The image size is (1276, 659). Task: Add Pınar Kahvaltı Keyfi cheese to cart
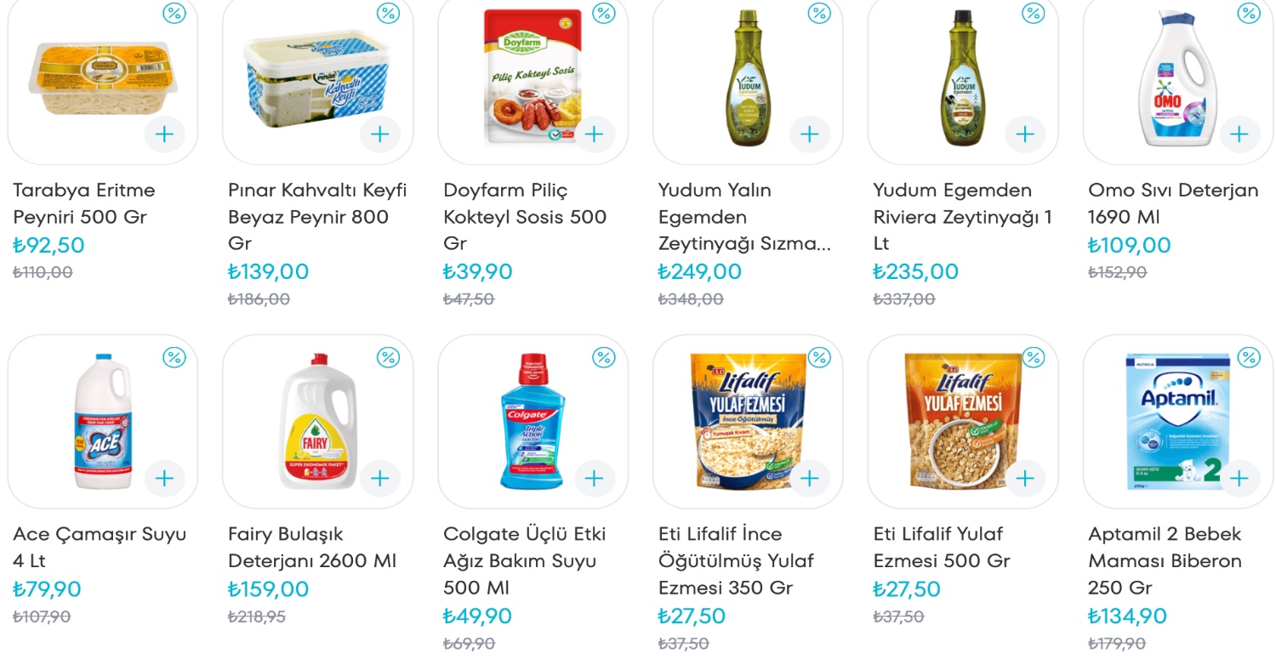(379, 134)
